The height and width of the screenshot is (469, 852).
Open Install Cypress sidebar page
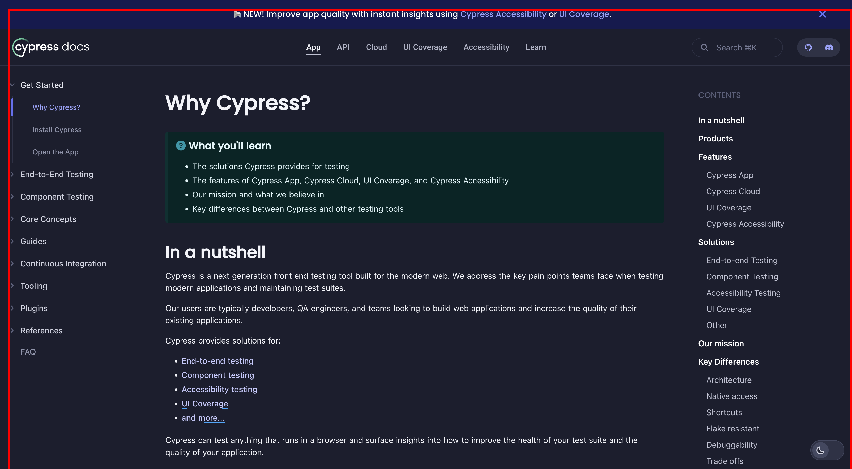pos(57,130)
